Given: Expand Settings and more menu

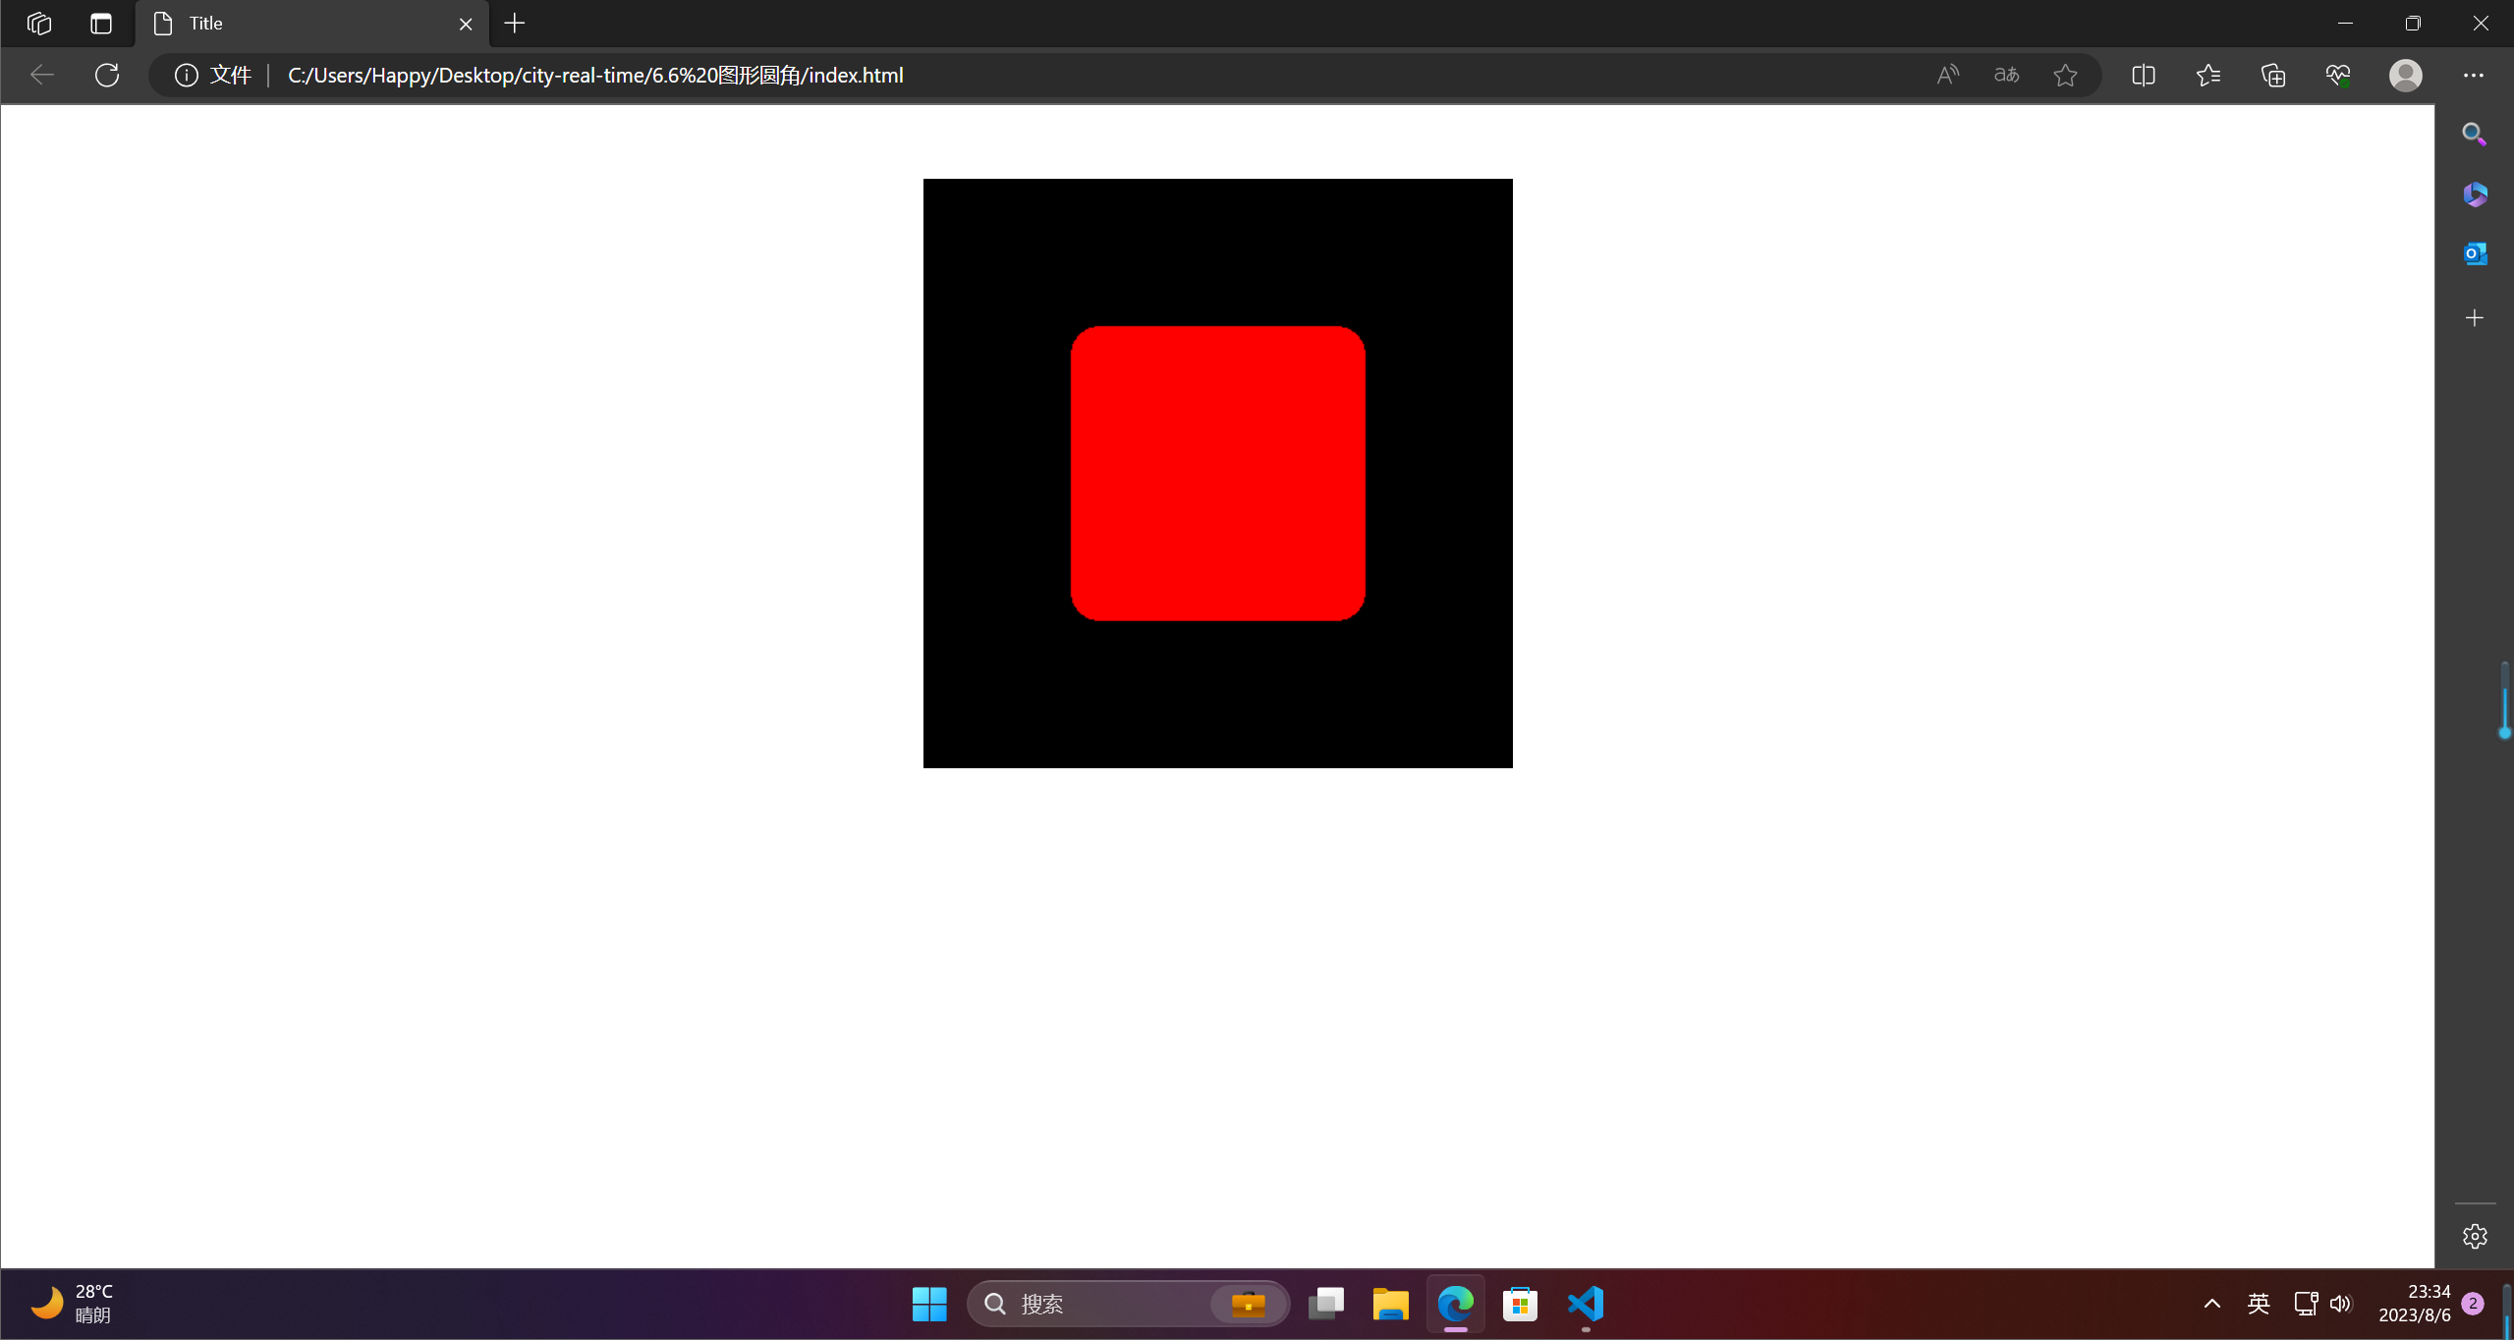Looking at the screenshot, I should coord(2474,75).
